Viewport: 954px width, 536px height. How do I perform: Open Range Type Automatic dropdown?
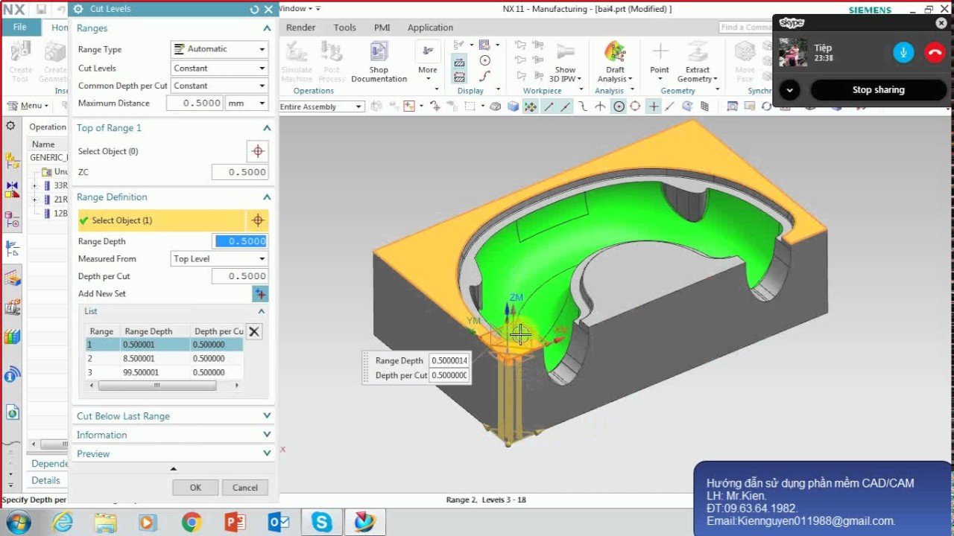click(x=219, y=49)
